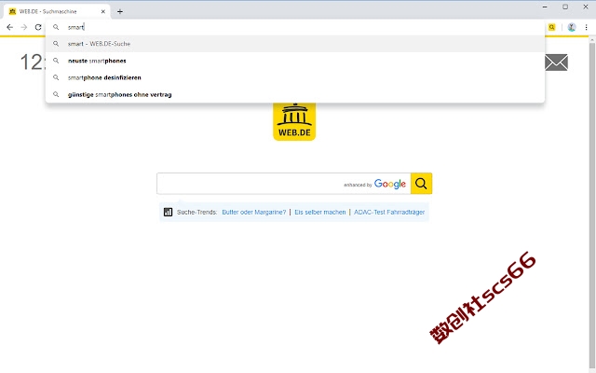Screen dimensions: 596x373
Task: Open trend 'Butter oder Margarine?'
Action: 254,212
